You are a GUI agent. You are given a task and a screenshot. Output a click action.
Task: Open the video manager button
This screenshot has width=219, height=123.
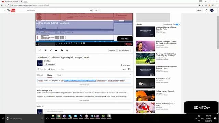click(x=124, y=50)
